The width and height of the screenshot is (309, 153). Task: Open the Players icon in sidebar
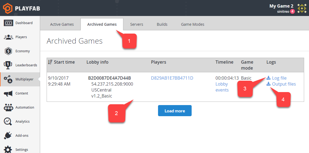pyautogui.click(x=8, y=37)
